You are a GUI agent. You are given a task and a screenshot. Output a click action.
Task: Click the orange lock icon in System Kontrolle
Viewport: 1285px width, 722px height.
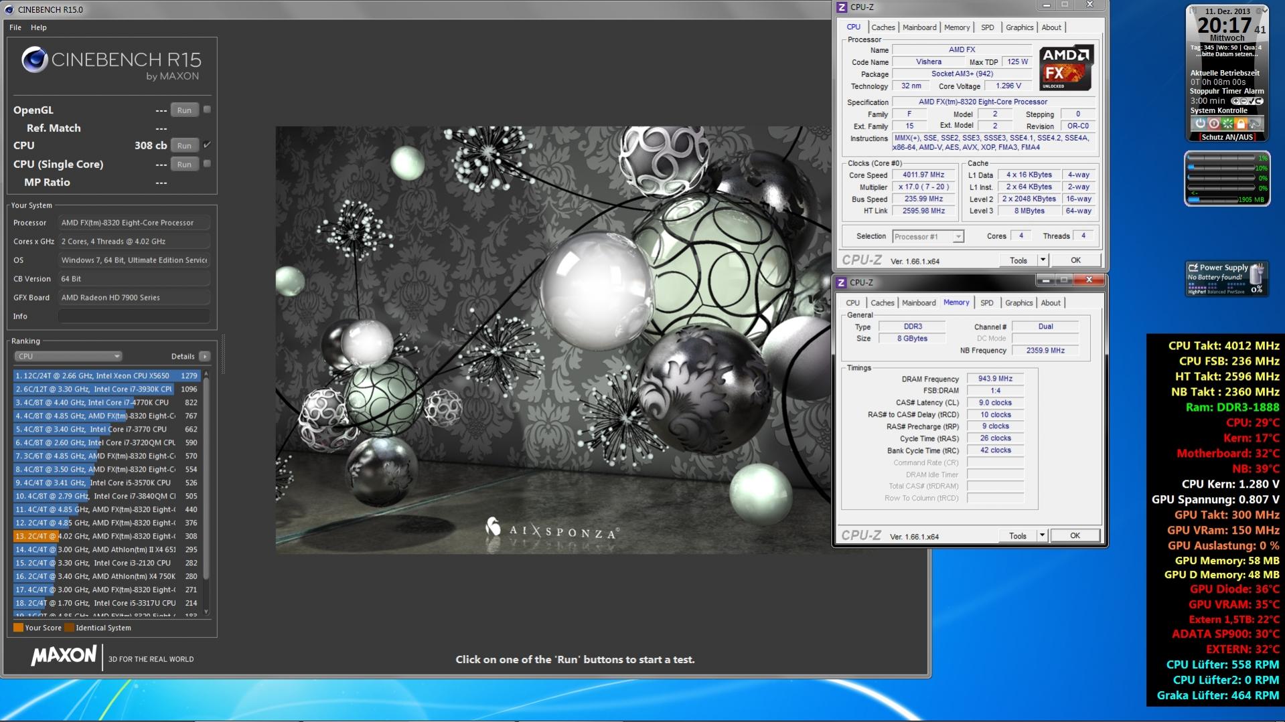(x=1241, y=124)
